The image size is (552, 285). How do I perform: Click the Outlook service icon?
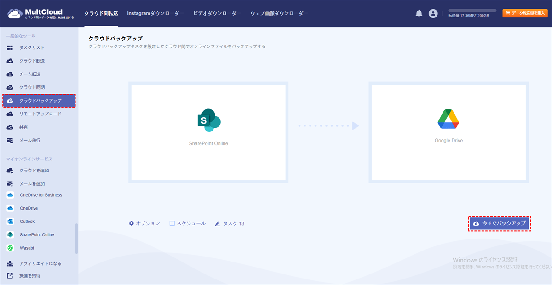[x=10, y=222]
